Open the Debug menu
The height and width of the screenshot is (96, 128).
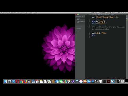pos(32,13)
